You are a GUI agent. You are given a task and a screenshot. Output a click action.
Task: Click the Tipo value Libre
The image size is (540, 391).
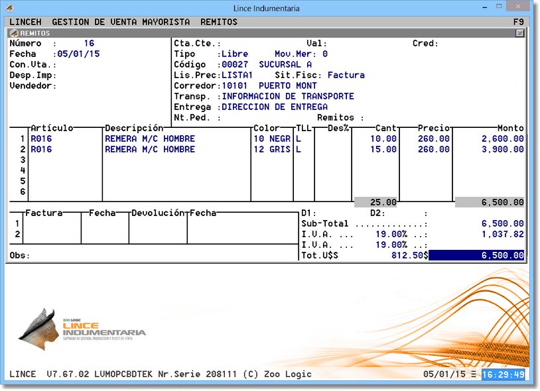click(x=235, y=54)
